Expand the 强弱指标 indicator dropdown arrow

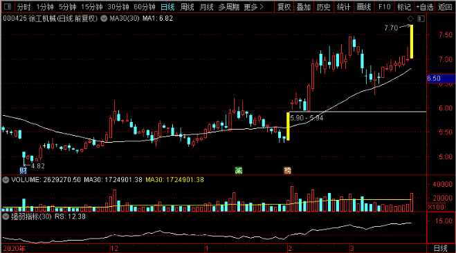click(x=6, y=216)
